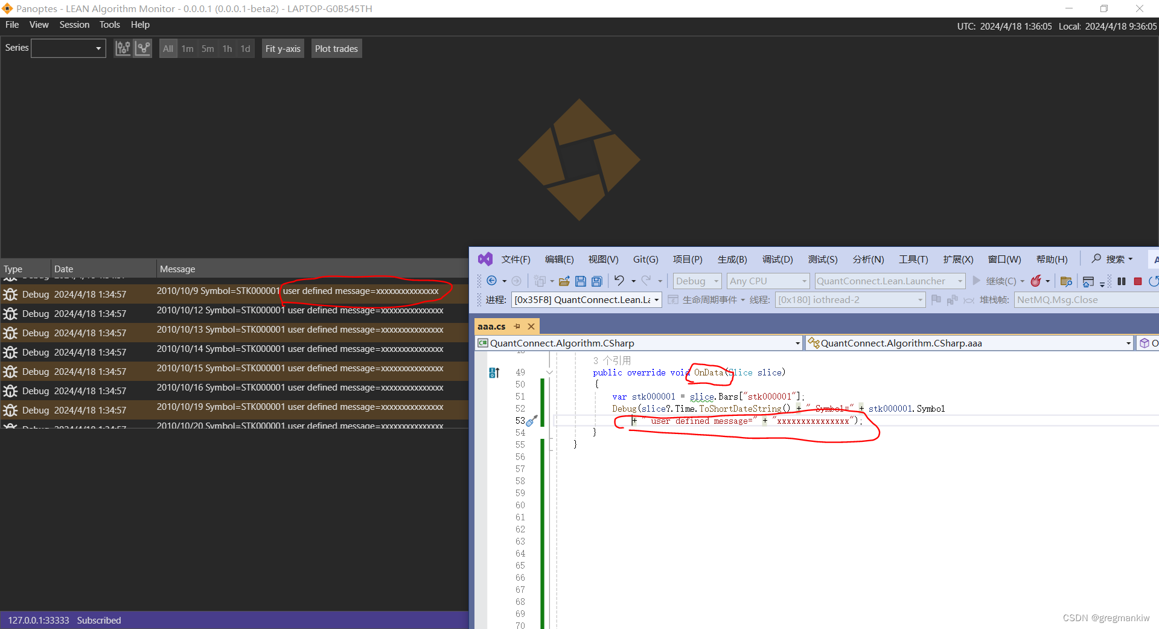
Task: Click debug bug icon of 2010/10/13 row
Action: pos(10,333)
